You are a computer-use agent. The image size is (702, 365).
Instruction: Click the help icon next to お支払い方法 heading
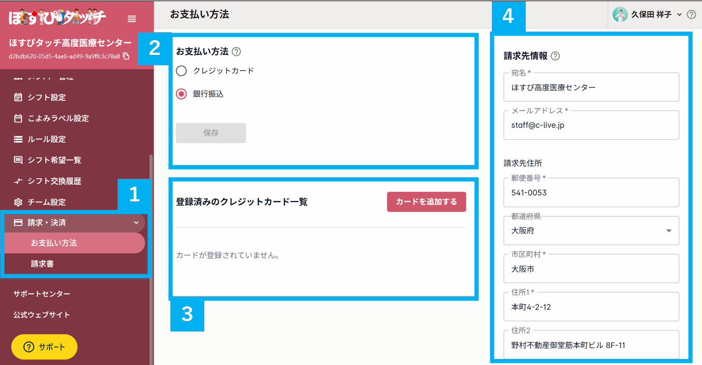coord(237,51)
